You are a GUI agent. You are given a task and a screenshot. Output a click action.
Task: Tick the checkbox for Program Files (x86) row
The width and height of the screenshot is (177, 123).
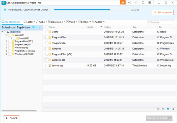click(47, 54)
